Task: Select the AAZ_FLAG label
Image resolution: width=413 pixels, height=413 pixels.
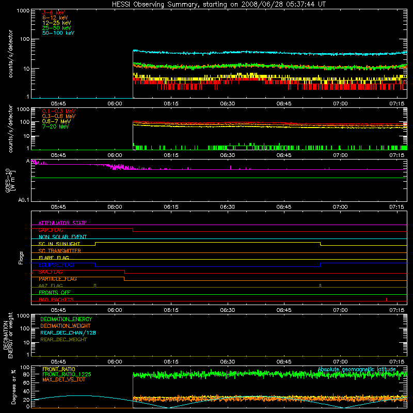Action: click(x=51, y=285)
